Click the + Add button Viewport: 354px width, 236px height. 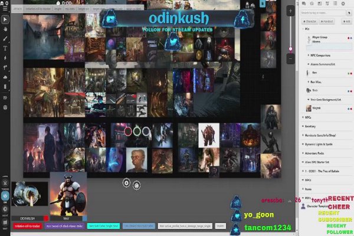click(x=346, y=21)
